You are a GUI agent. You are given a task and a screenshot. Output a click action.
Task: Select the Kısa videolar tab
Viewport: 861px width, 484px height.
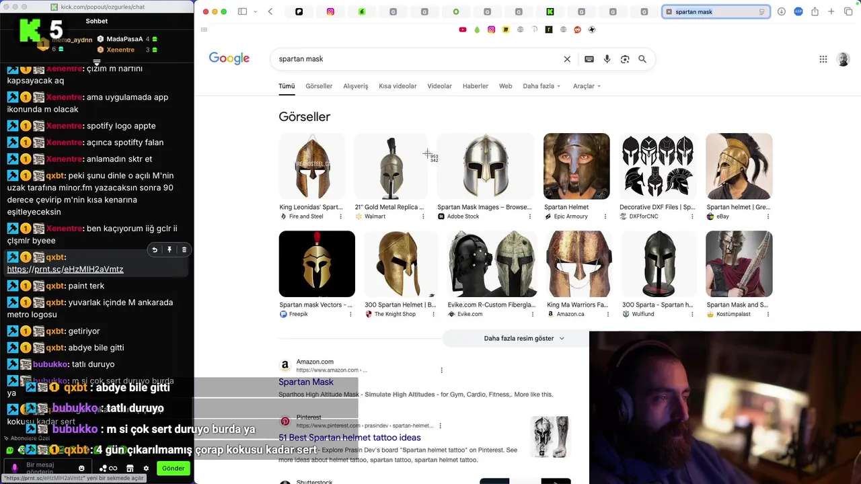pyautogui.click(x=398, y=86)
